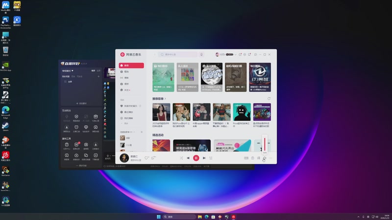This screenshot has width=392, height=220.
Task: Click the user avatar in NetEase Music header
Action: [x=217, y=54]
